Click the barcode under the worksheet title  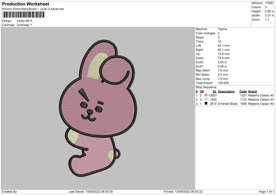click(23, 15)
